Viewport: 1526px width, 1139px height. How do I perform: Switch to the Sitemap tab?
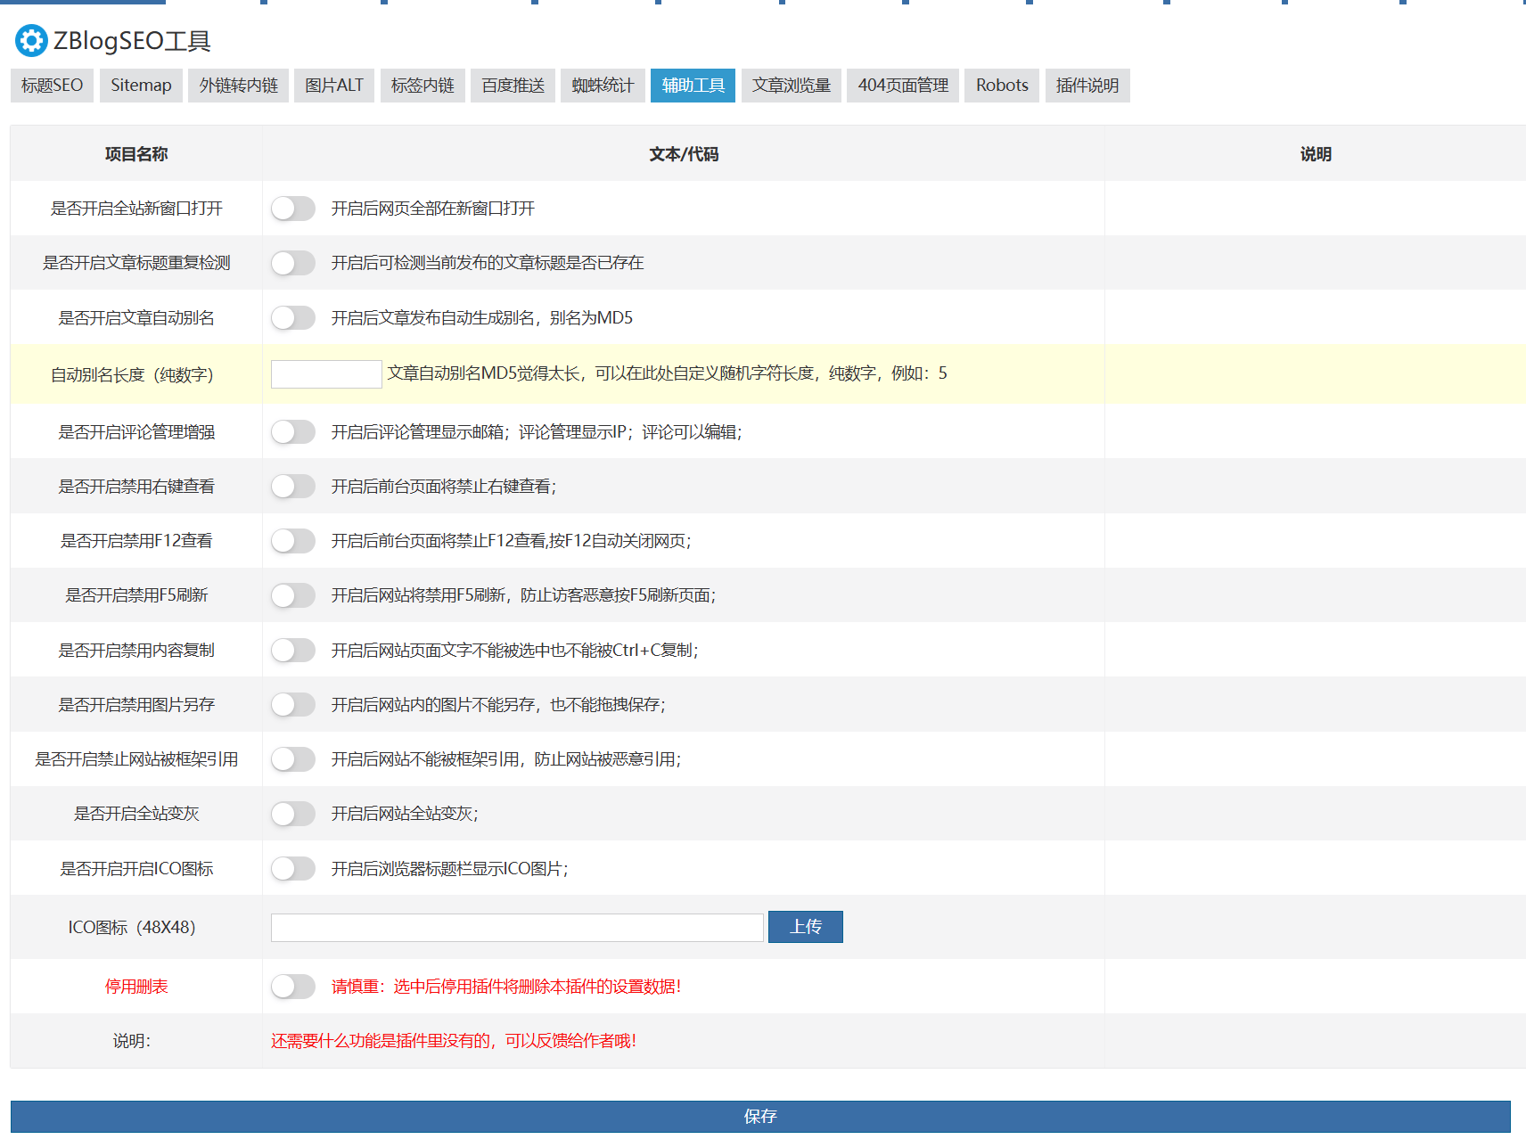pos(141,86)
